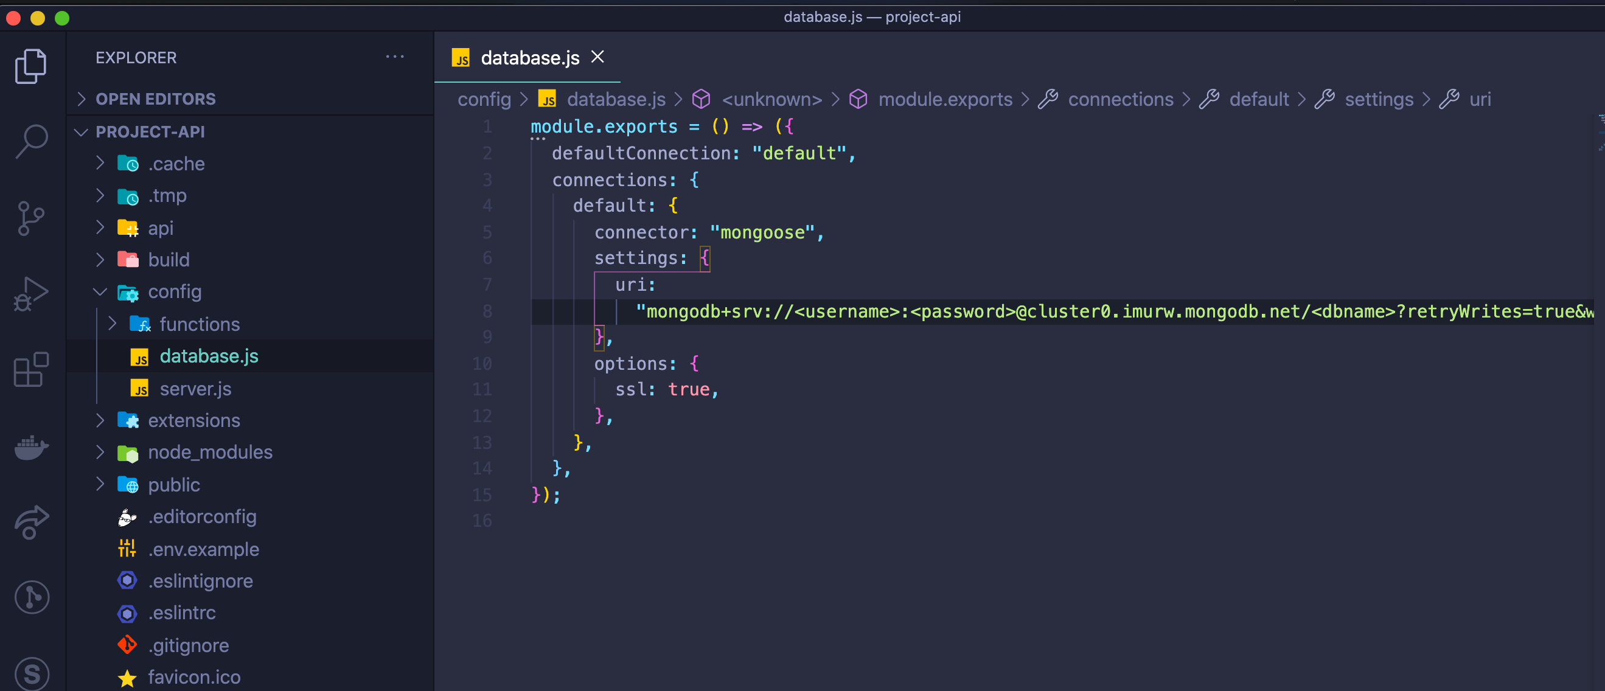Open the Source Control view
Screen dimensions: 1605x691
(30, 218)
